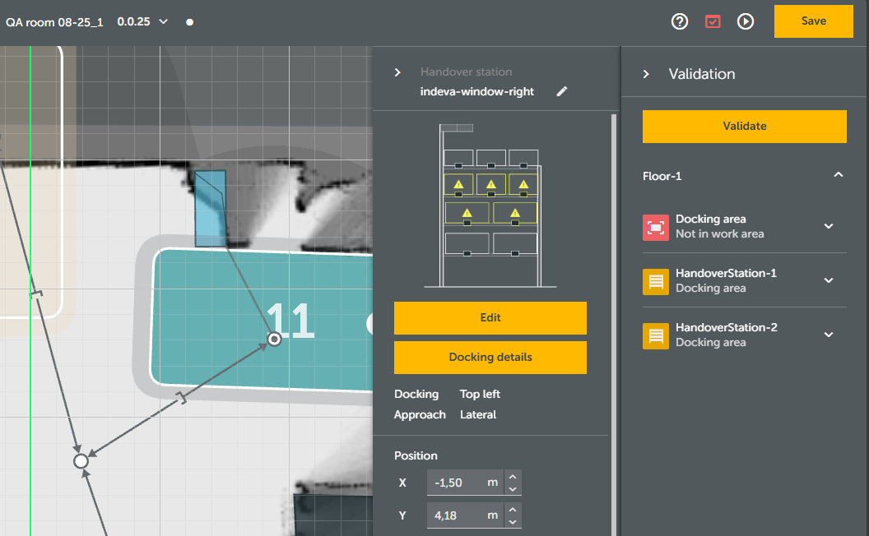
Task: Select the HandoverStation-1 list icon
Action: (x=656, y=281)
